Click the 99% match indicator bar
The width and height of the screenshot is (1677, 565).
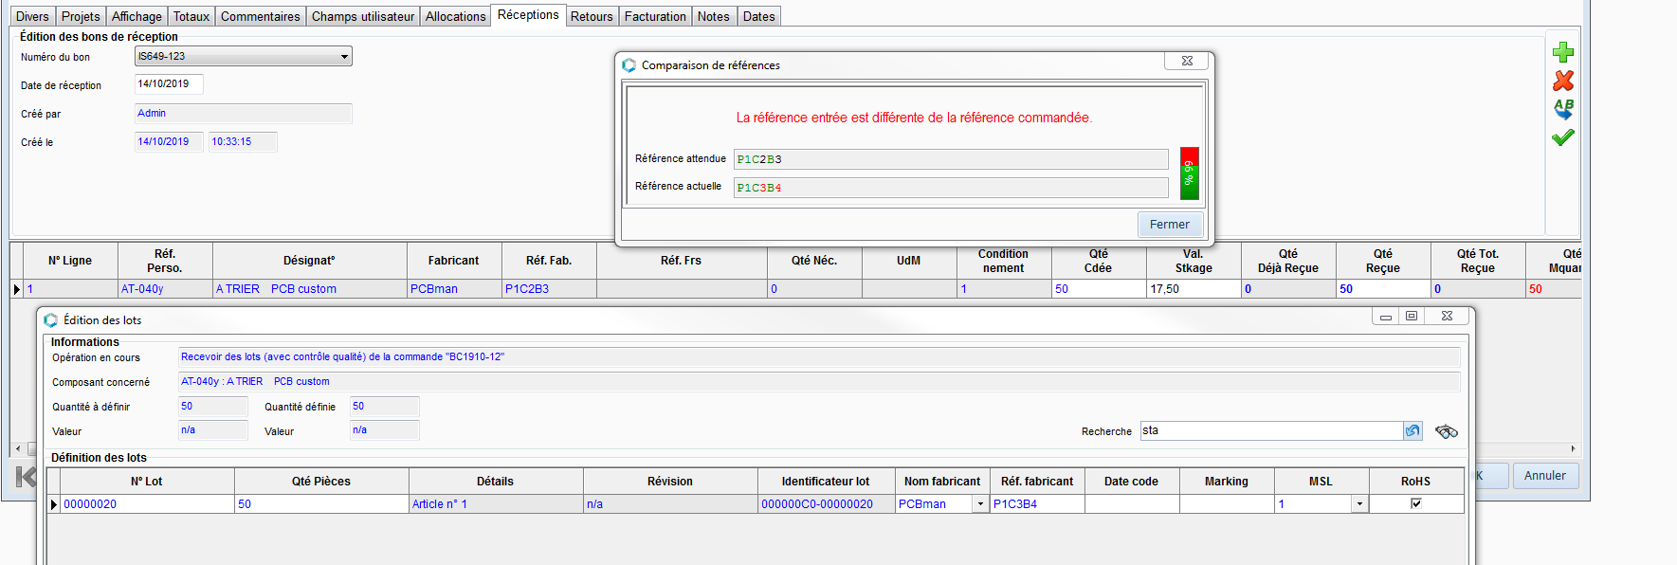point(1189,173)
